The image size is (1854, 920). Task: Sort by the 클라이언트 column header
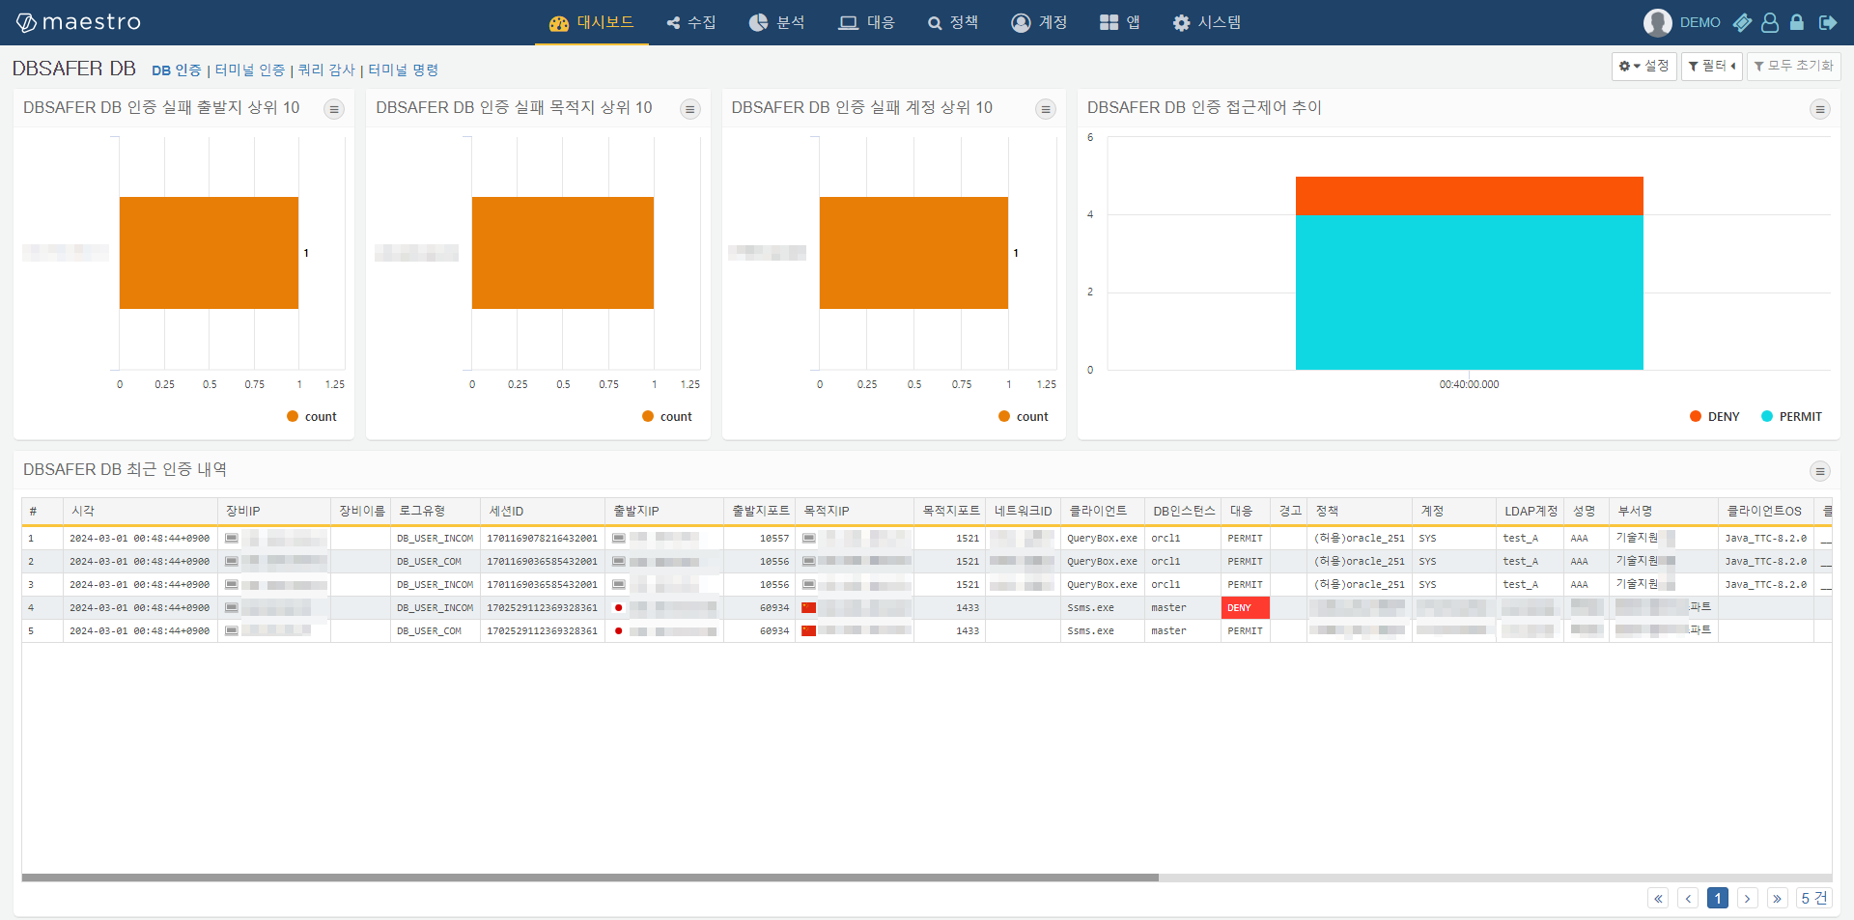[x=1103, y=511]
